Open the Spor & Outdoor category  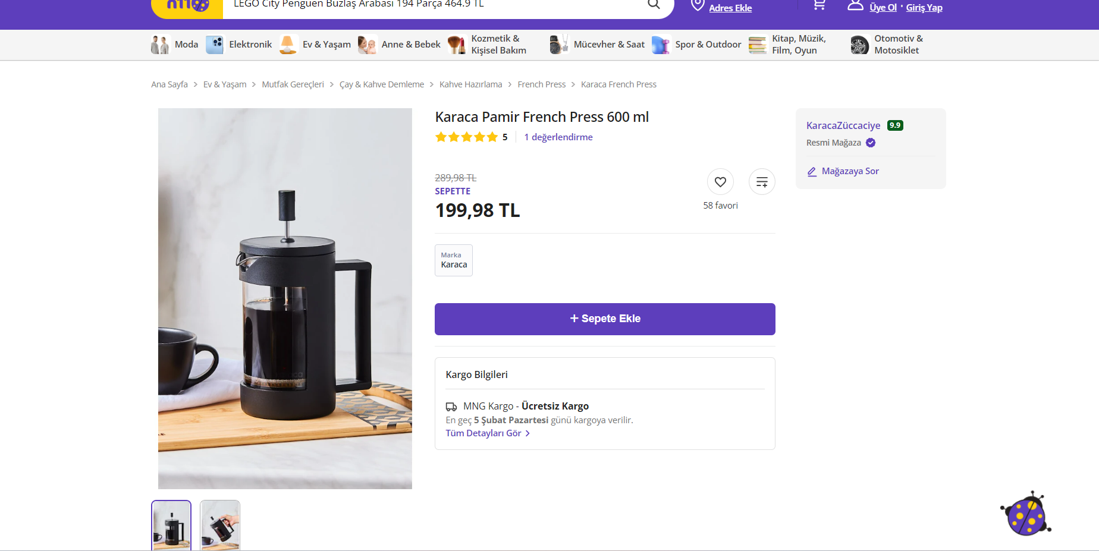(x=696, y=45)
